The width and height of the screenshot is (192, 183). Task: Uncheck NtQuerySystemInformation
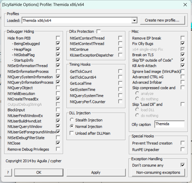pos(58,77)
